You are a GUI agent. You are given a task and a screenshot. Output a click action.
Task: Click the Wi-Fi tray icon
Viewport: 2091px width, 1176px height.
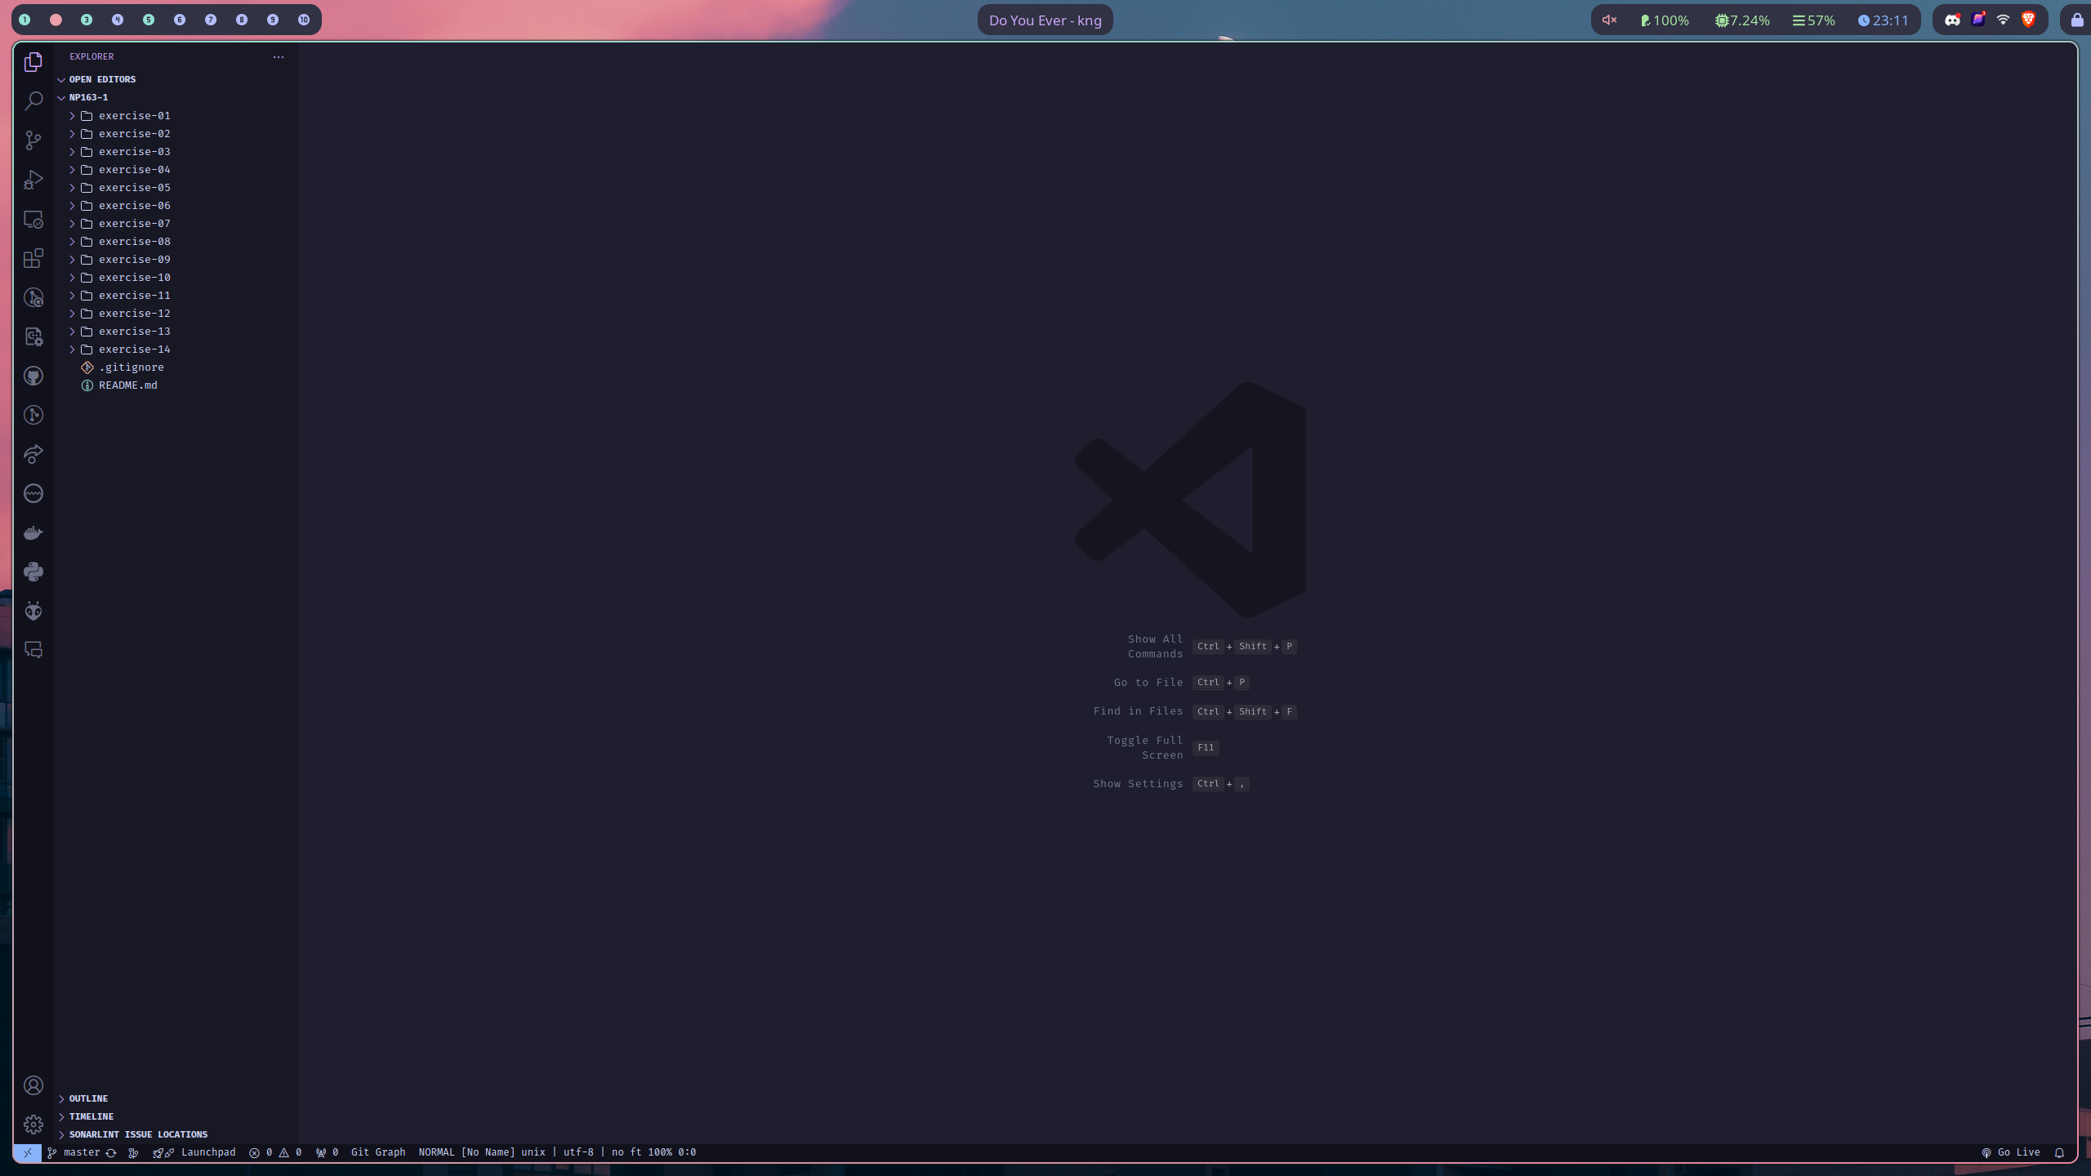[2003, 20]
